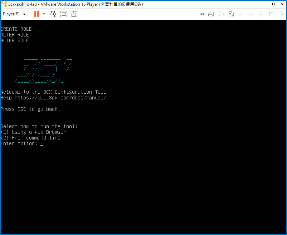Screen dimensions: 287x235
Task: Click the printer device icon
Action: [271, 14]
